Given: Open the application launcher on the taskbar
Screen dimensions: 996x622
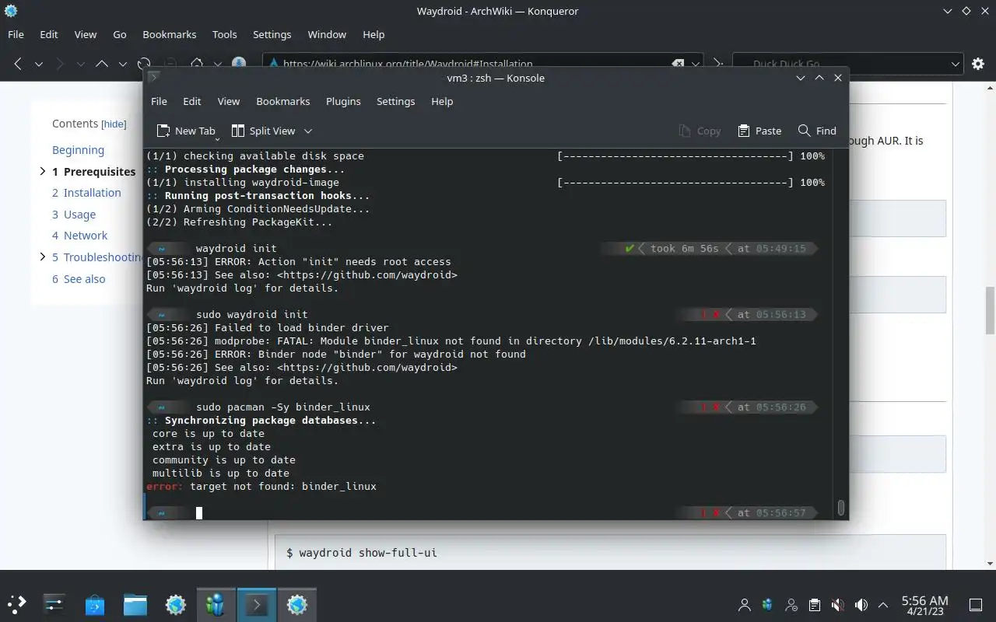Looking at the screenshot, I should [x=17, y=604].
